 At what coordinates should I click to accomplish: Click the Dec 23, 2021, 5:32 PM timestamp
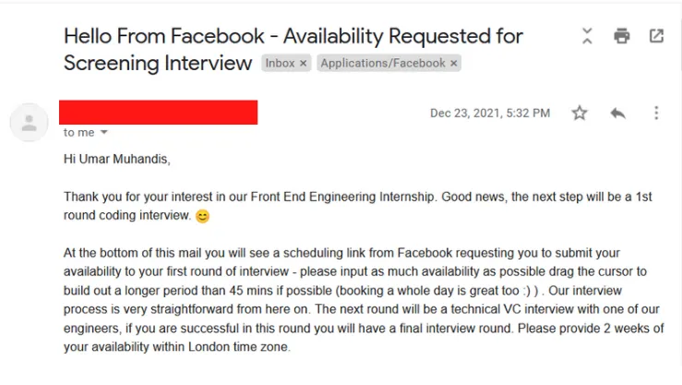pyautogui.click(x=490, y=114)
